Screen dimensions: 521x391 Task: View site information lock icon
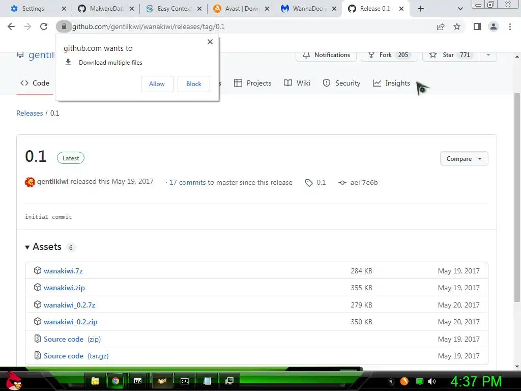coord(64,26)
